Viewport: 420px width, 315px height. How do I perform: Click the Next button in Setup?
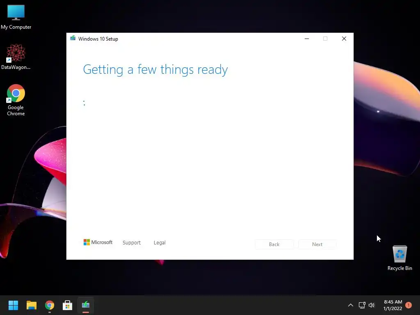[317, 244]
